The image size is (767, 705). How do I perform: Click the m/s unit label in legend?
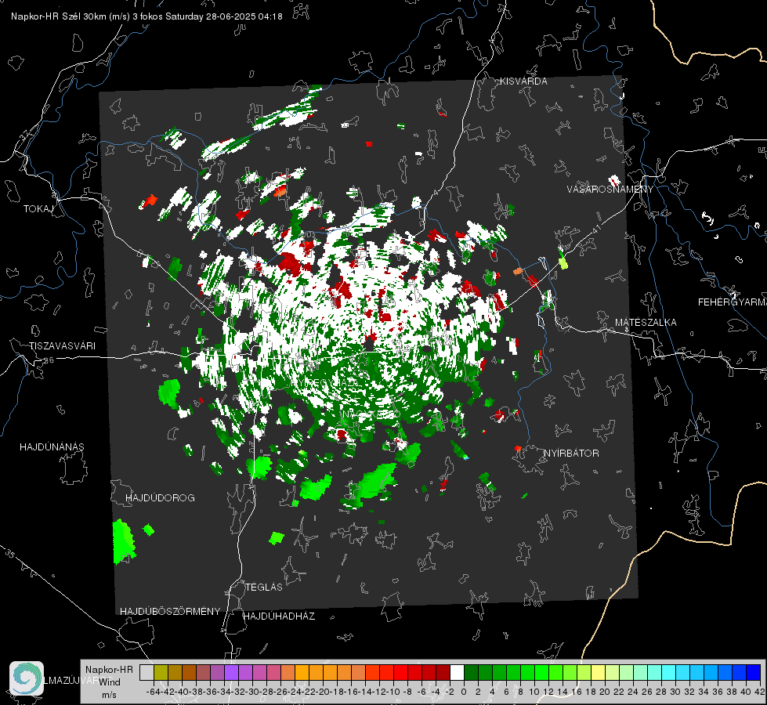109,695
